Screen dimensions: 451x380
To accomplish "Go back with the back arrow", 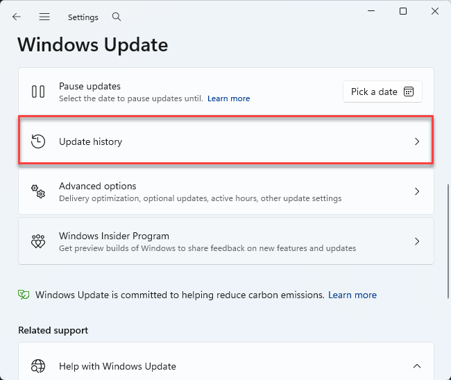I will [x=17, y=17].
